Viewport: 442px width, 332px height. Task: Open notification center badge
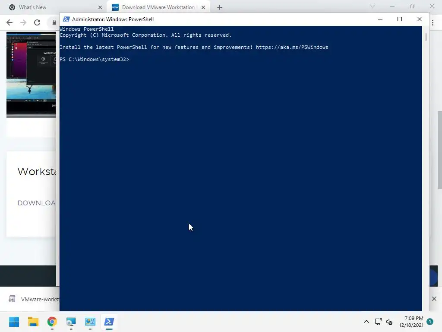(430, 321)
